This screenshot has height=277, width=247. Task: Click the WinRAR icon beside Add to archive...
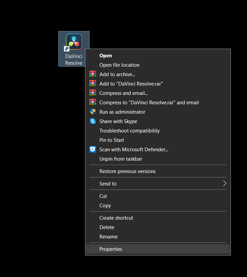93,74
